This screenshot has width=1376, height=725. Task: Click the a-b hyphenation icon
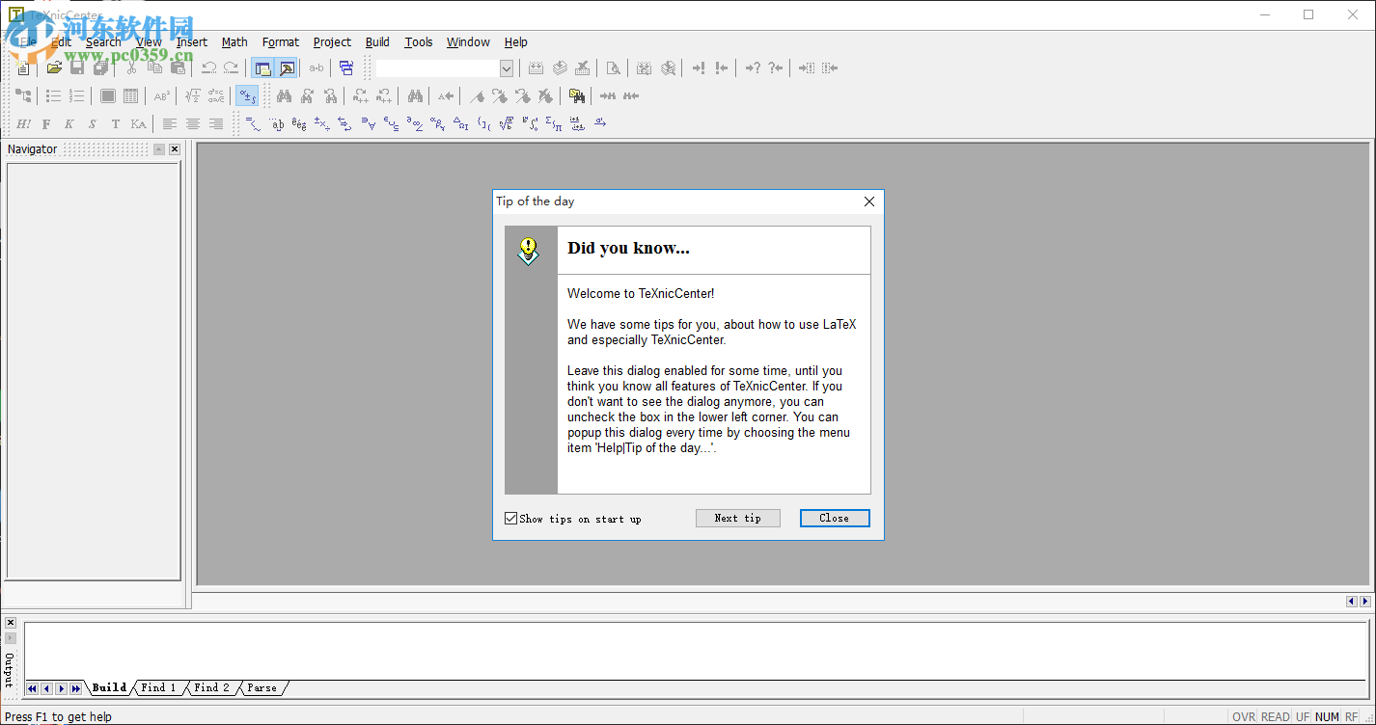[316, 68]
